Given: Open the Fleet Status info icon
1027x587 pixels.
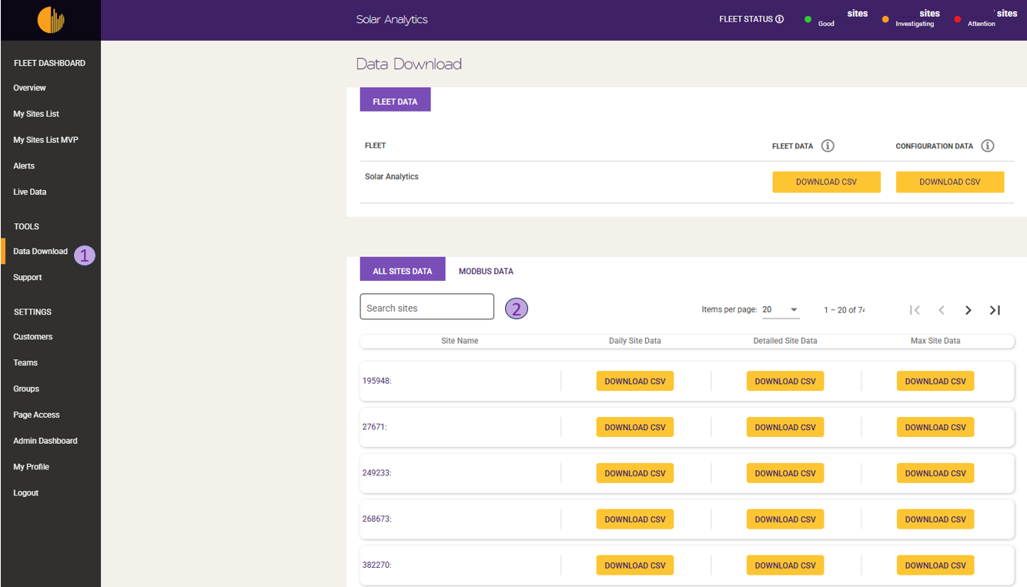Looking at the screenshot, I should 780,19.
